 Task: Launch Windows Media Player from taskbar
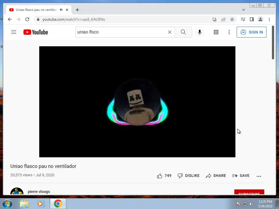[41, 204]
